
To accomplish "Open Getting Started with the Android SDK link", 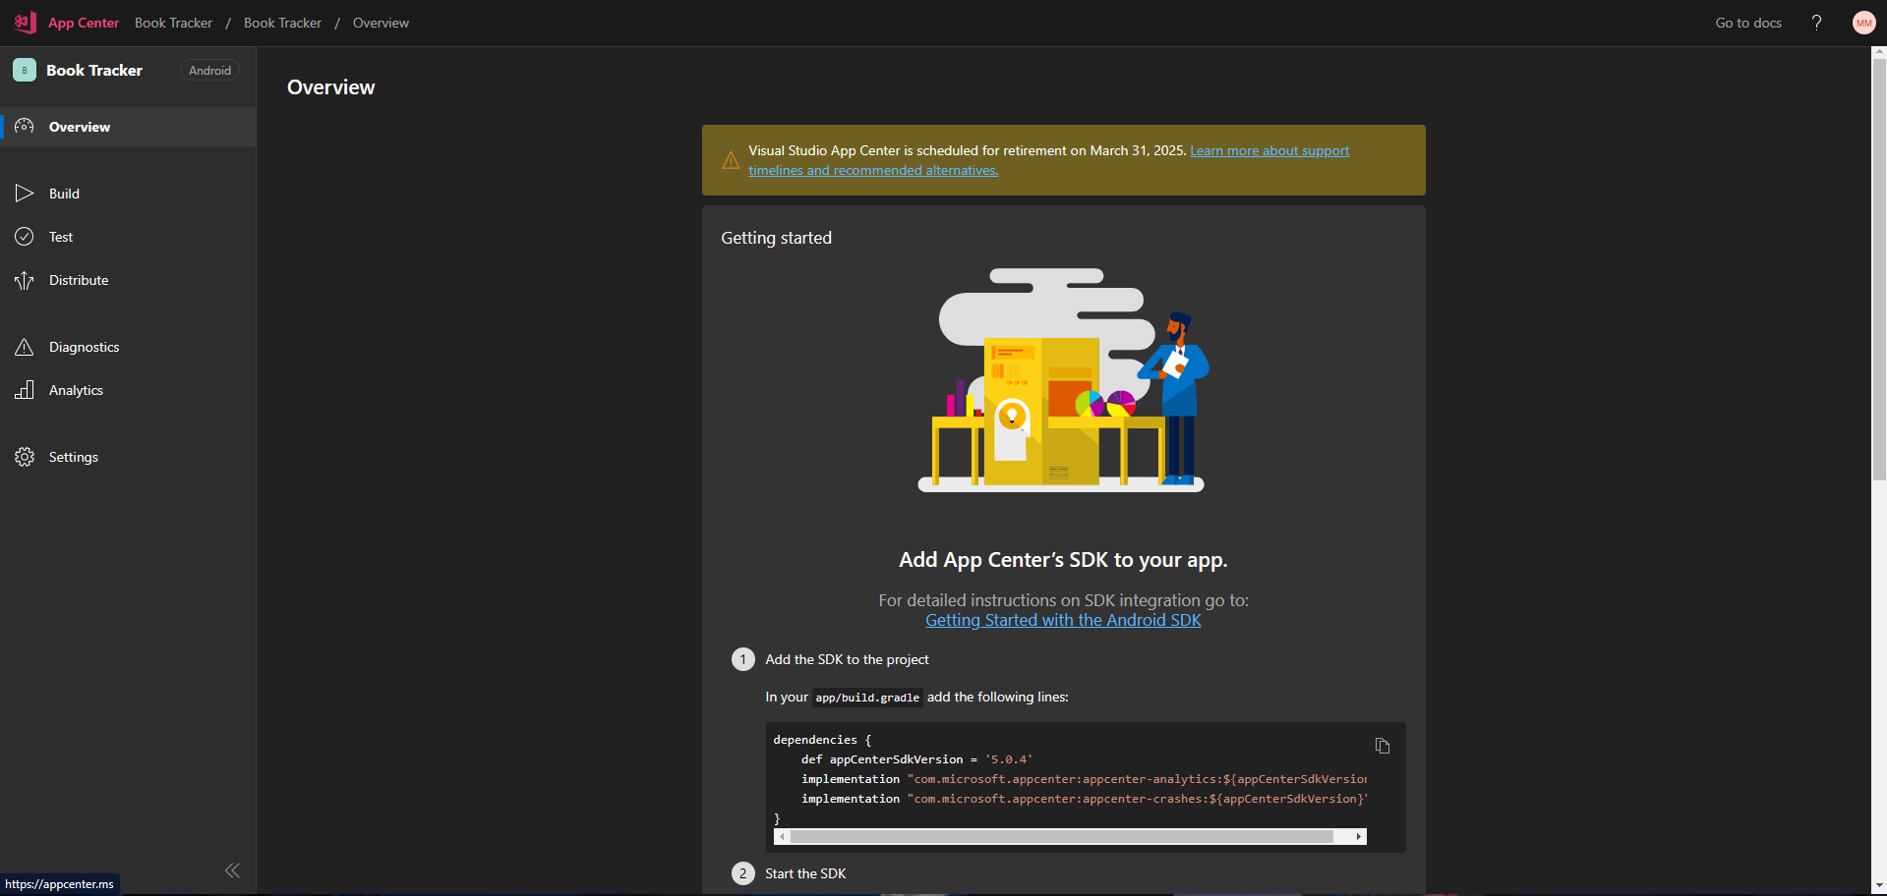I will tap(1063, 620).
